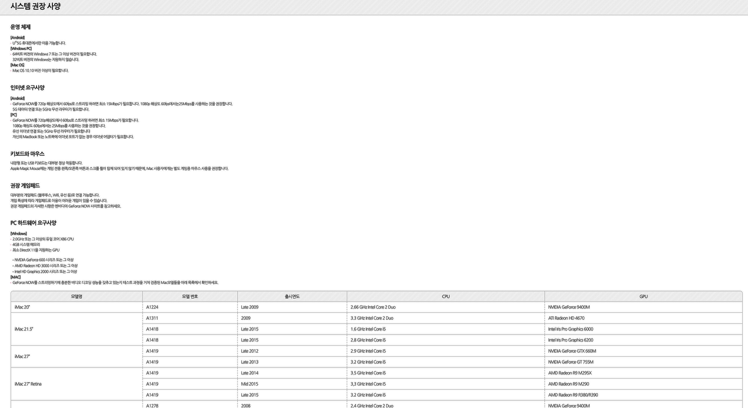Click the 권장 게임패드 section heading
The width and height of the screenshot is (748, 408).
click(25, 186)
